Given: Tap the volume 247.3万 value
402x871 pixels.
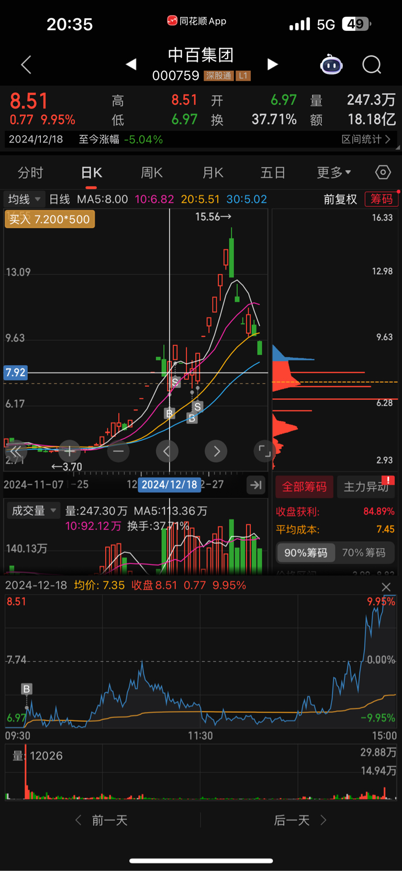Looking at the screenshot, I should (x=371, y=100).
